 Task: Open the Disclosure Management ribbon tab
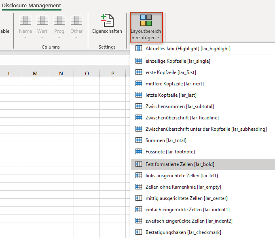point(32,5)
